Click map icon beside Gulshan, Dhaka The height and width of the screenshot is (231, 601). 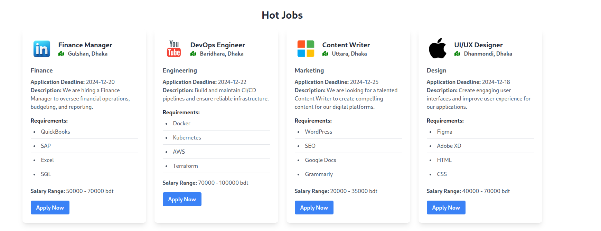click(61, 54)
